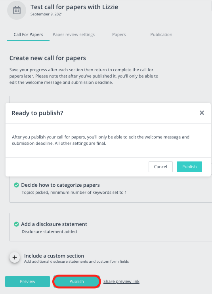212x294 pixels.
Task: Click the highlighted Publish button at bottom
Action: [x=76, y=281]
